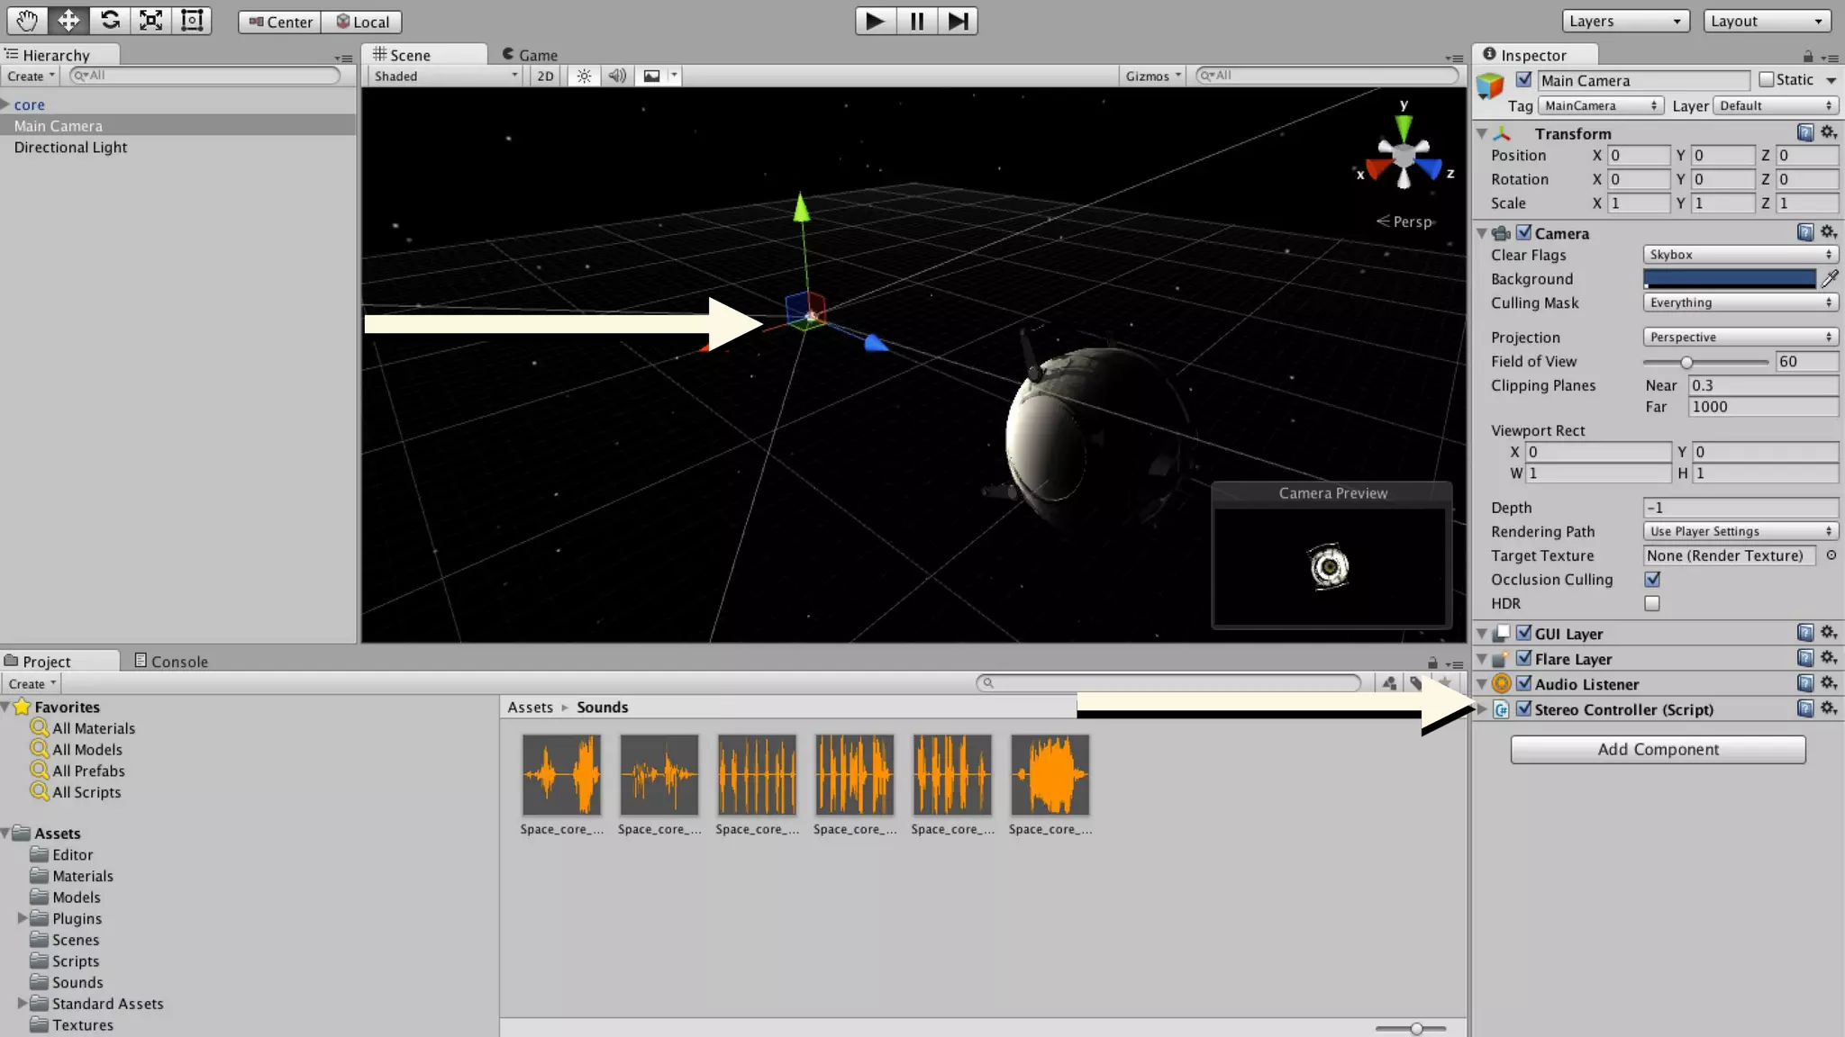Click the Add Component button
Viewport: 1845px width, 1037px height.
(1658, 749)
